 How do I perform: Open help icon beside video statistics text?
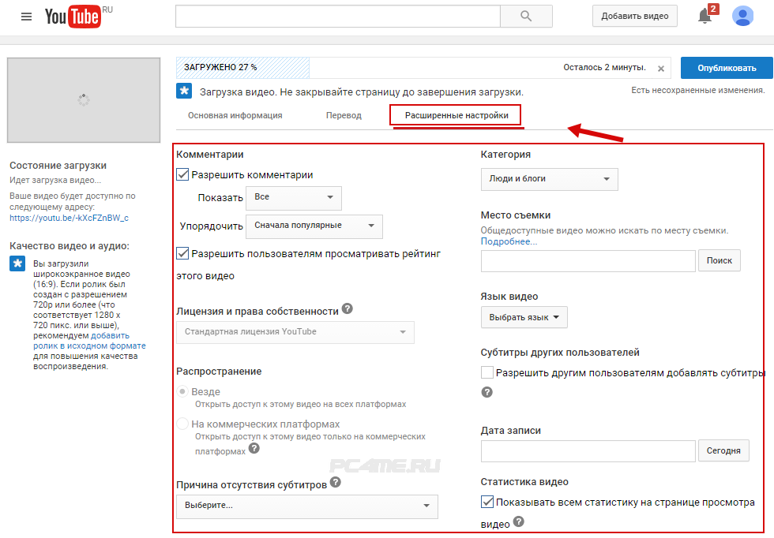pos(518,521)
